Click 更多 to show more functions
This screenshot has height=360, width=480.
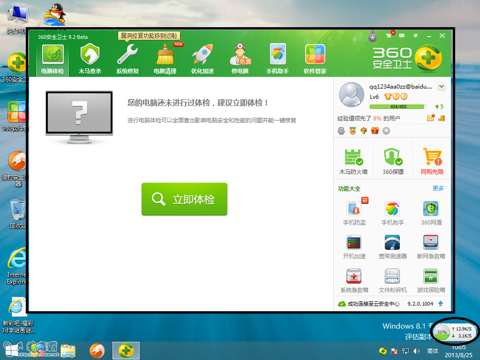[x=438, y=188]
